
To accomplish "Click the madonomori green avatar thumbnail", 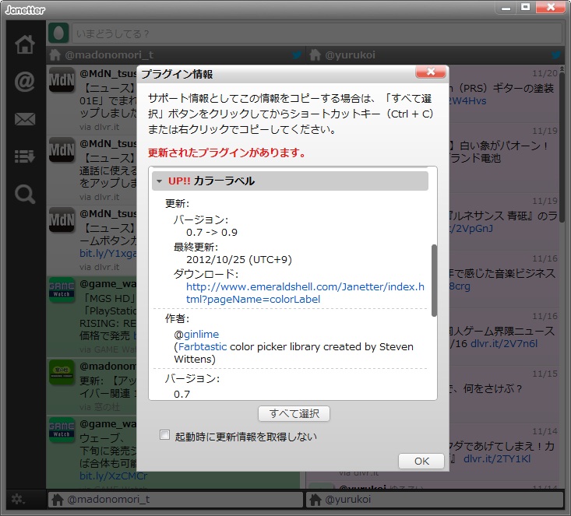I will 62,372.
